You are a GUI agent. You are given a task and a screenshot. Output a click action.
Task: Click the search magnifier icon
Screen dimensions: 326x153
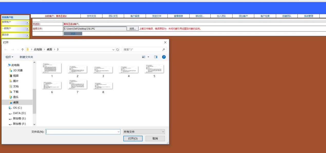(x=164, y=50)
